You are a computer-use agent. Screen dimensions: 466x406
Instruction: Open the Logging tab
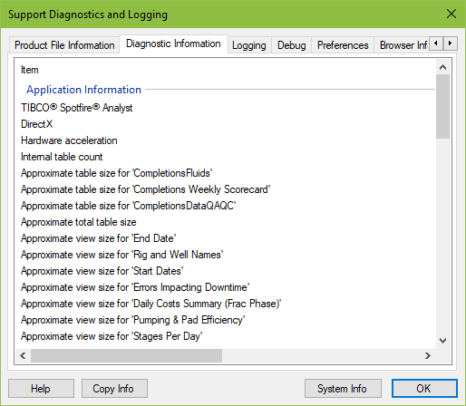point(249,45)
